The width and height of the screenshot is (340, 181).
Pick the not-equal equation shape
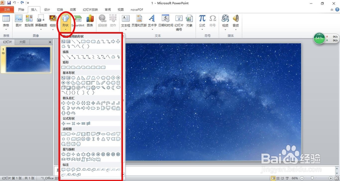point(88,123)
